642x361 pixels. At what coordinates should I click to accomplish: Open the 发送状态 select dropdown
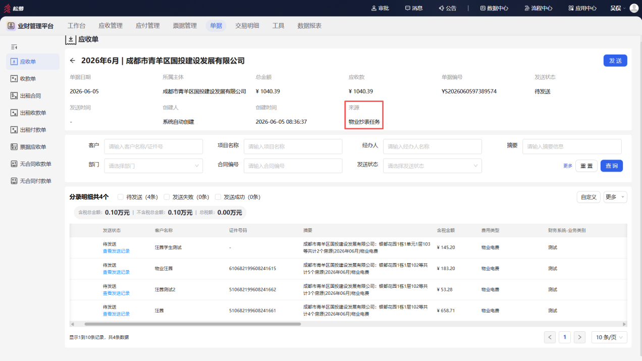(x=432, y=166)
